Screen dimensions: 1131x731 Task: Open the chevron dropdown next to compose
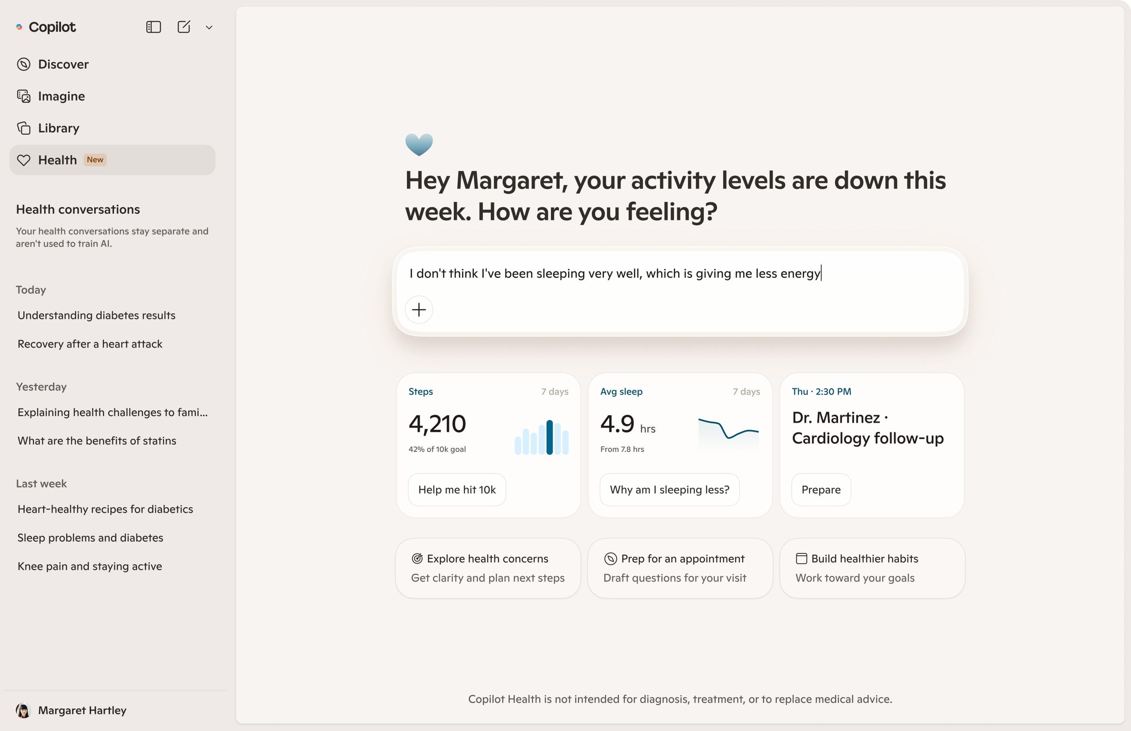pos(209,27)
